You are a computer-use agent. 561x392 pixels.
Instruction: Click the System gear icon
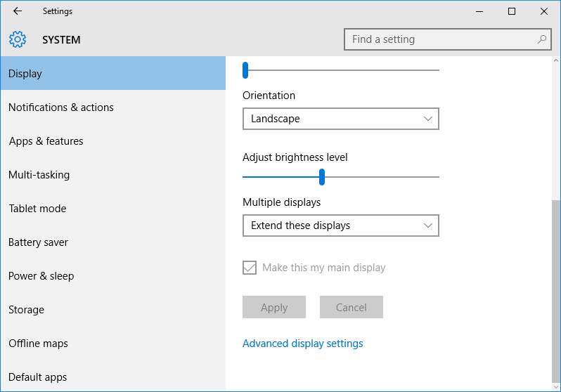tap(18, 40)
